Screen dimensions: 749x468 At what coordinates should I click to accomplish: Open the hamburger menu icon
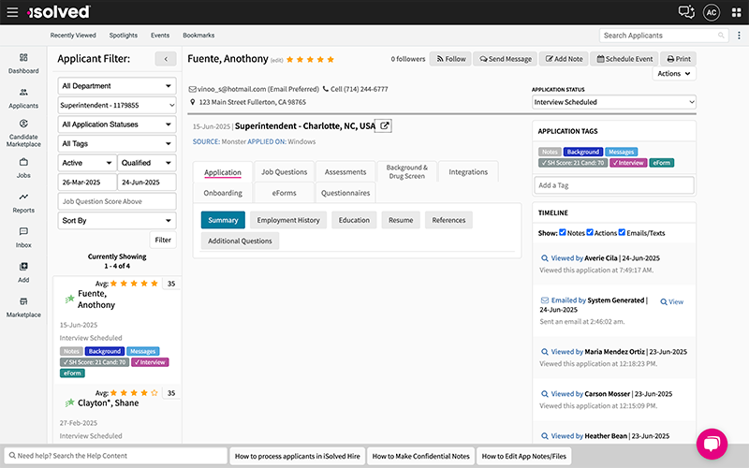point(10,11)
